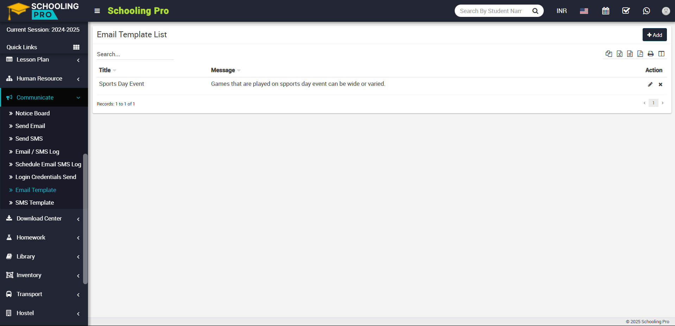
Task: Click the Library book icon
Action: [10, 256]
